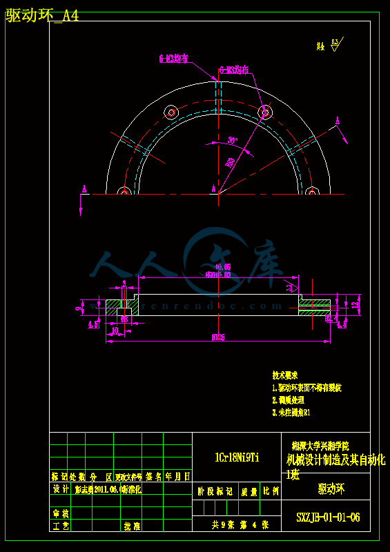Select the 30° angle dimension text
Viewport: 390px width, 552px height.
(233, 140)
